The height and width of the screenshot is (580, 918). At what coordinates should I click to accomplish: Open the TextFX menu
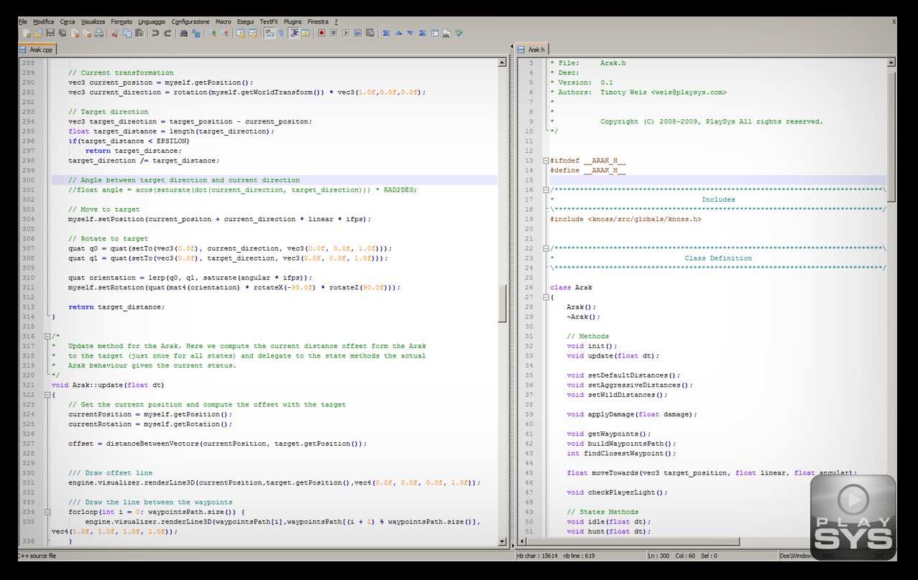[x=269, y=22]
